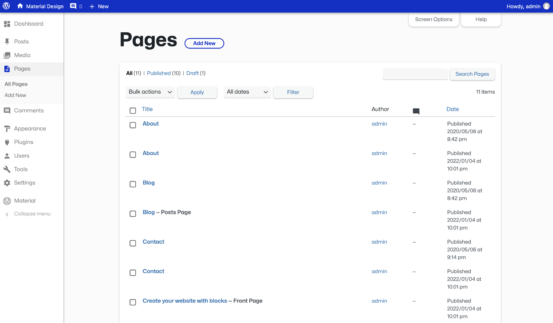This screenshot has height=323, width=553.
Task: Open Plugins in the sidebar
Action: (23, 142)
